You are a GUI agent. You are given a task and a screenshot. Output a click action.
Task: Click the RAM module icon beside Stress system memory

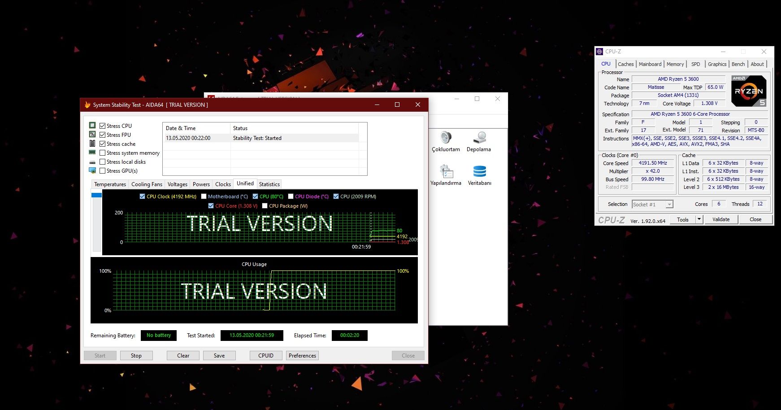pyautogui.click(x=92, y=153)
